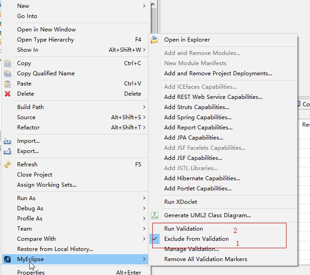This screenshot has width=310, height=275.
Task: Expand the Show In submenu arrow
Action: 144,50
